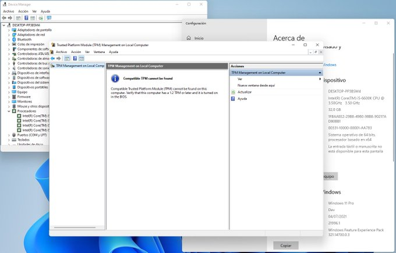
Task: Select Dispositivos portátiles row
Action: pos(33,87)
